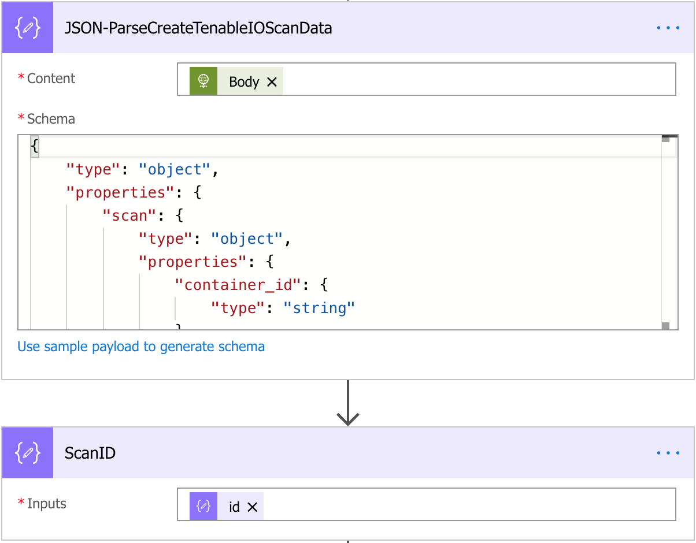The height and width of the screenshot is (543, 696).
Task: Open the ScanID card's ellipsis menu
Action: click(668, 453)
